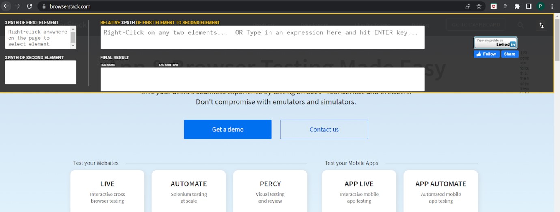Viewport: 560px width, 212px height.
Task: Click the XPath of second element box
Action: [x=41, y=72]
